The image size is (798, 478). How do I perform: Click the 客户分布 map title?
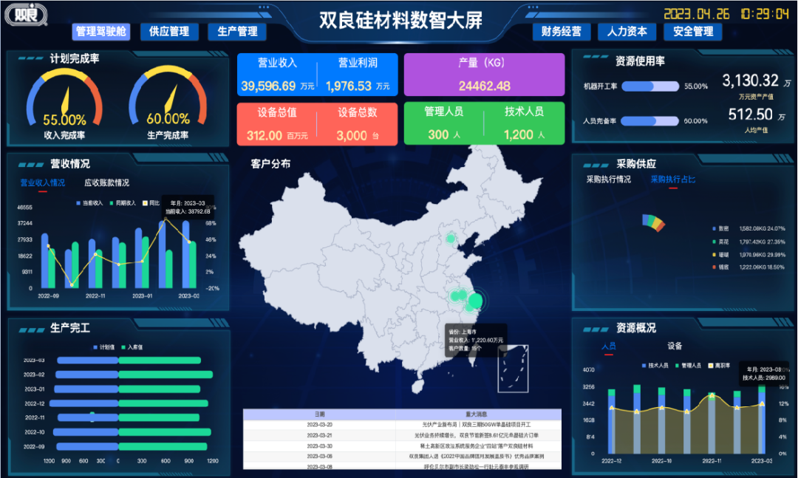pyautogui.click(x=270, y=164)
